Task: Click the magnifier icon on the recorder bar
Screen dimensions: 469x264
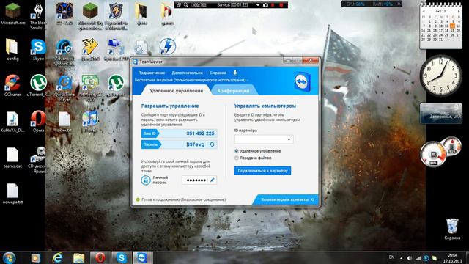Action: 185,5
